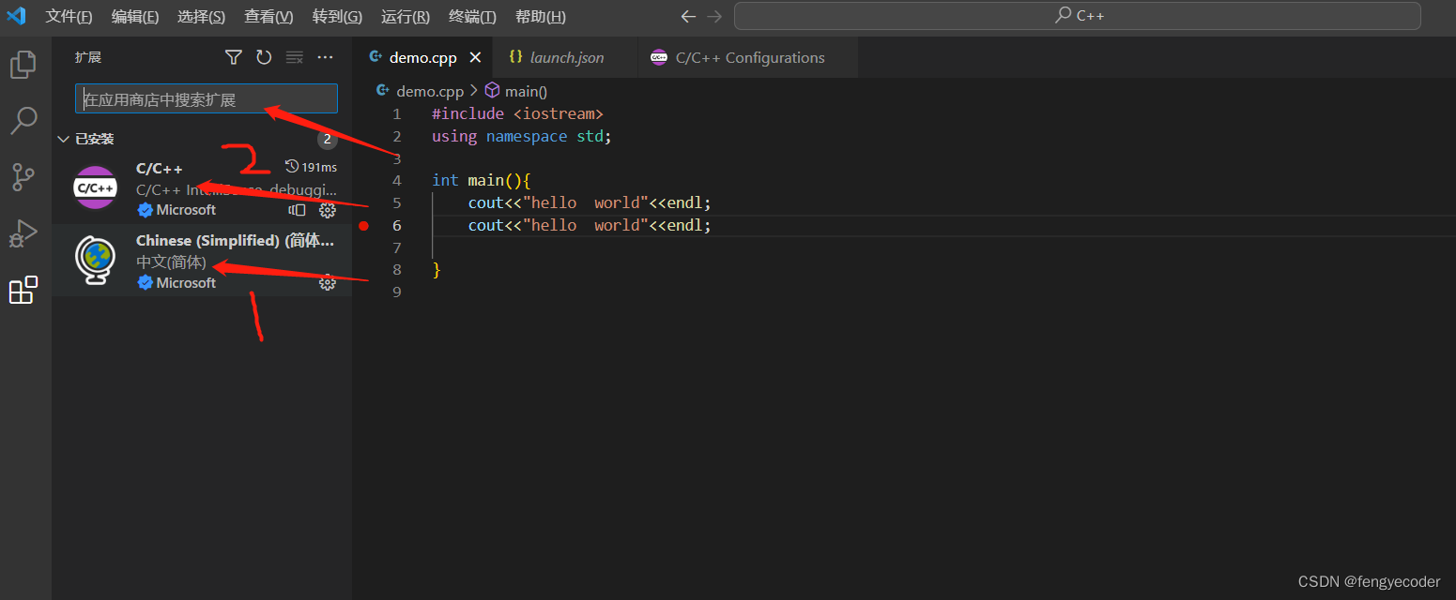Click the C/C++ extension logo
This screenshot has height=600, width=1456.
tap(96, 187)
